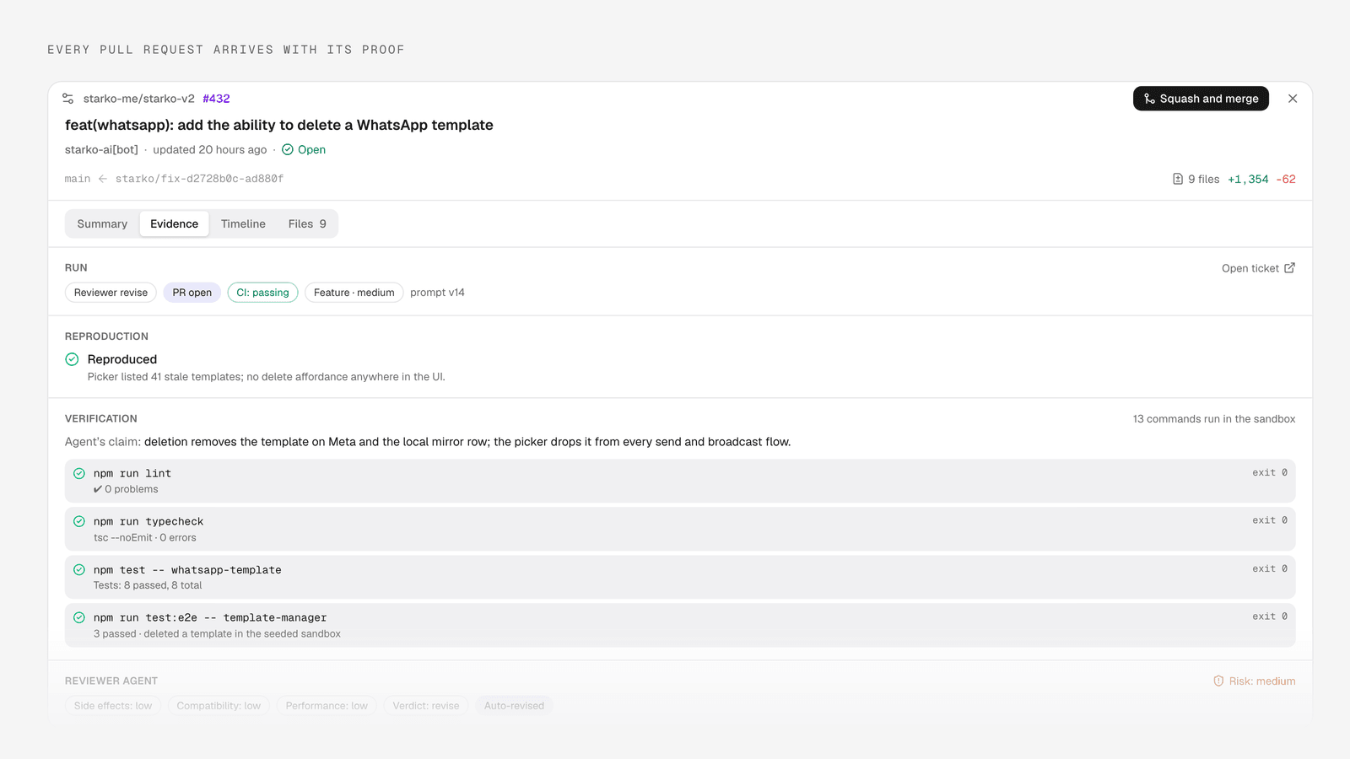
Task: Click the branch arrow icon after main
Action: 103,179
